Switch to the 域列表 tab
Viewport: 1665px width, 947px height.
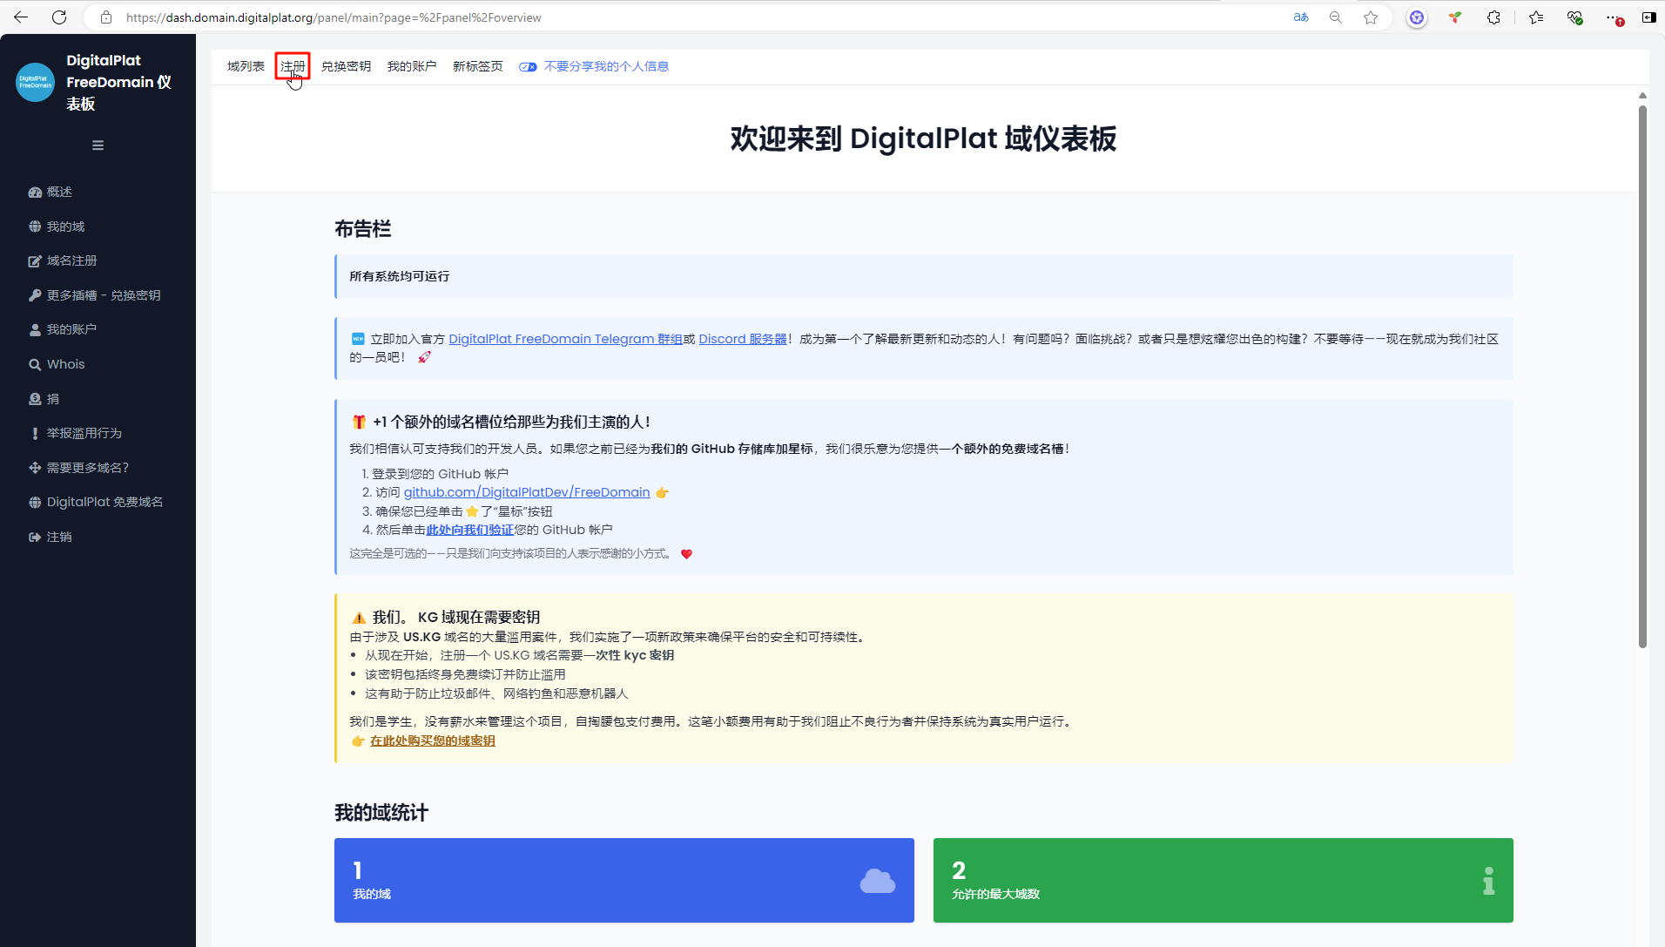pyautogui.click(x=246, y=66)
